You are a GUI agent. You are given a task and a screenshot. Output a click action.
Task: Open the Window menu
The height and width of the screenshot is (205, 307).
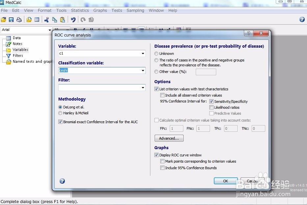pos(156,11)
